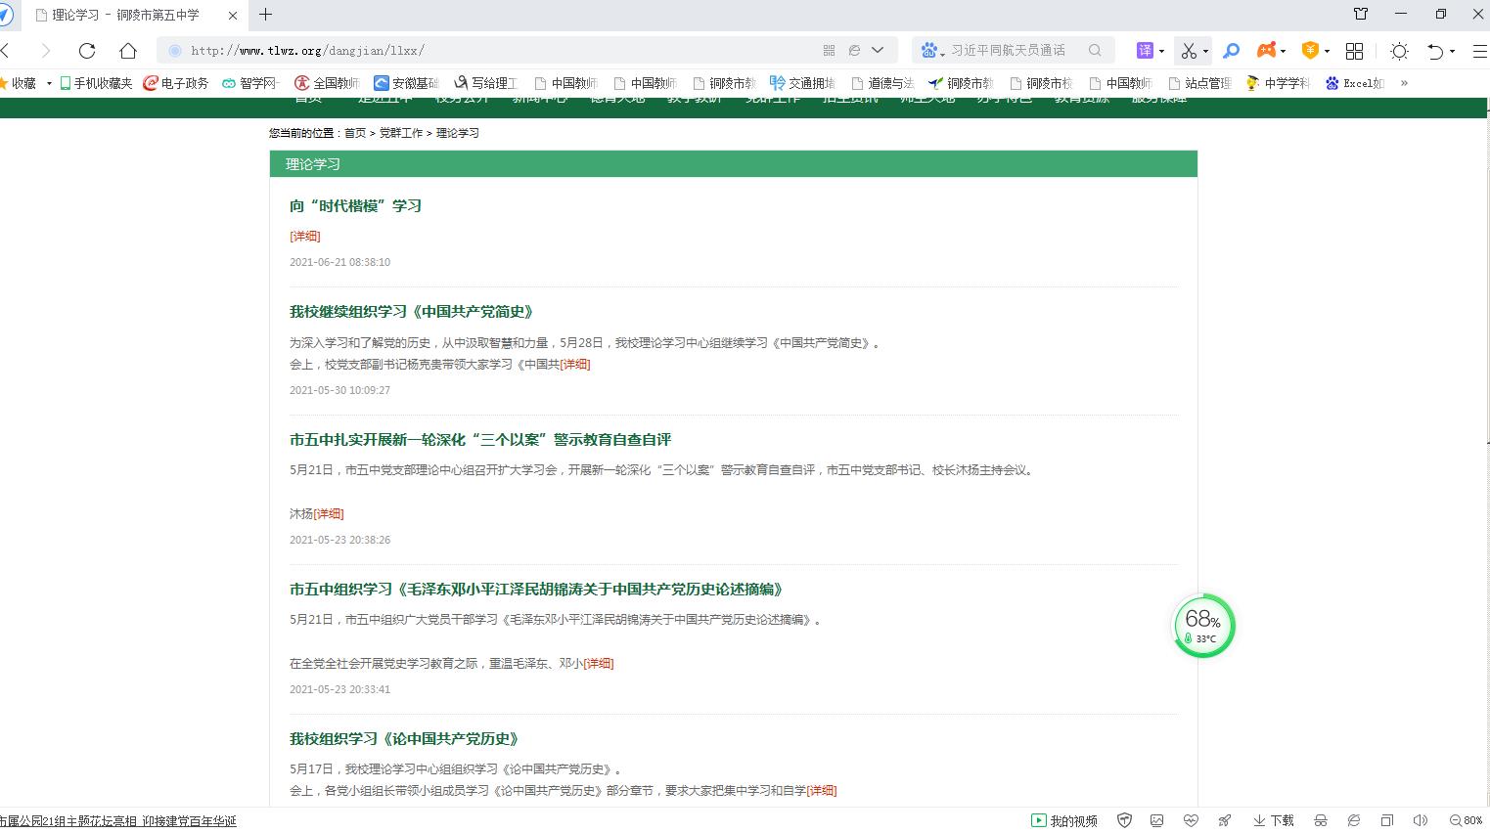
Task: Click 党群工作 in the breadcrumb
Action: coord(401,133)
